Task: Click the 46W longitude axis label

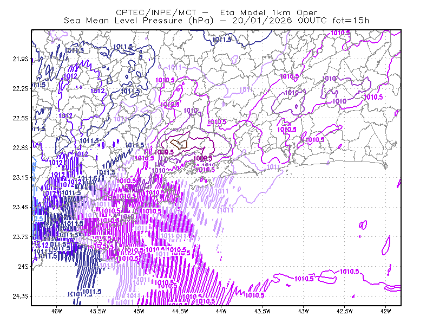Action: tap(57, 311)
